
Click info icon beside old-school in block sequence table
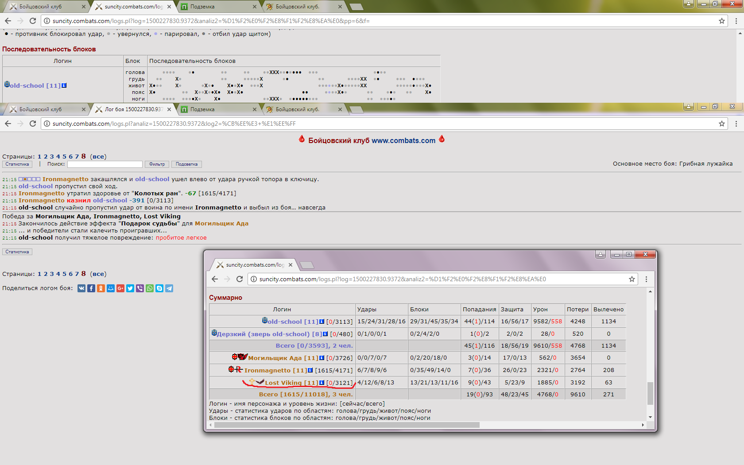point(64,85)
